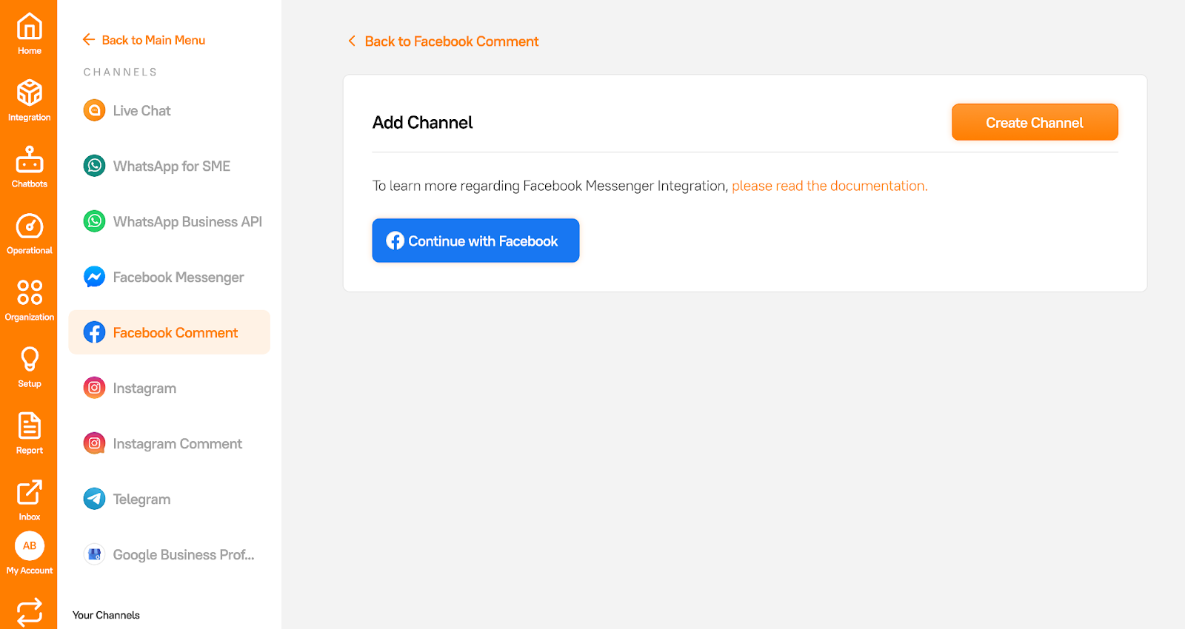This screenshot has height=629, width=1185.
Task: Select WhatsApp Business API label
Action: (187, 222)
